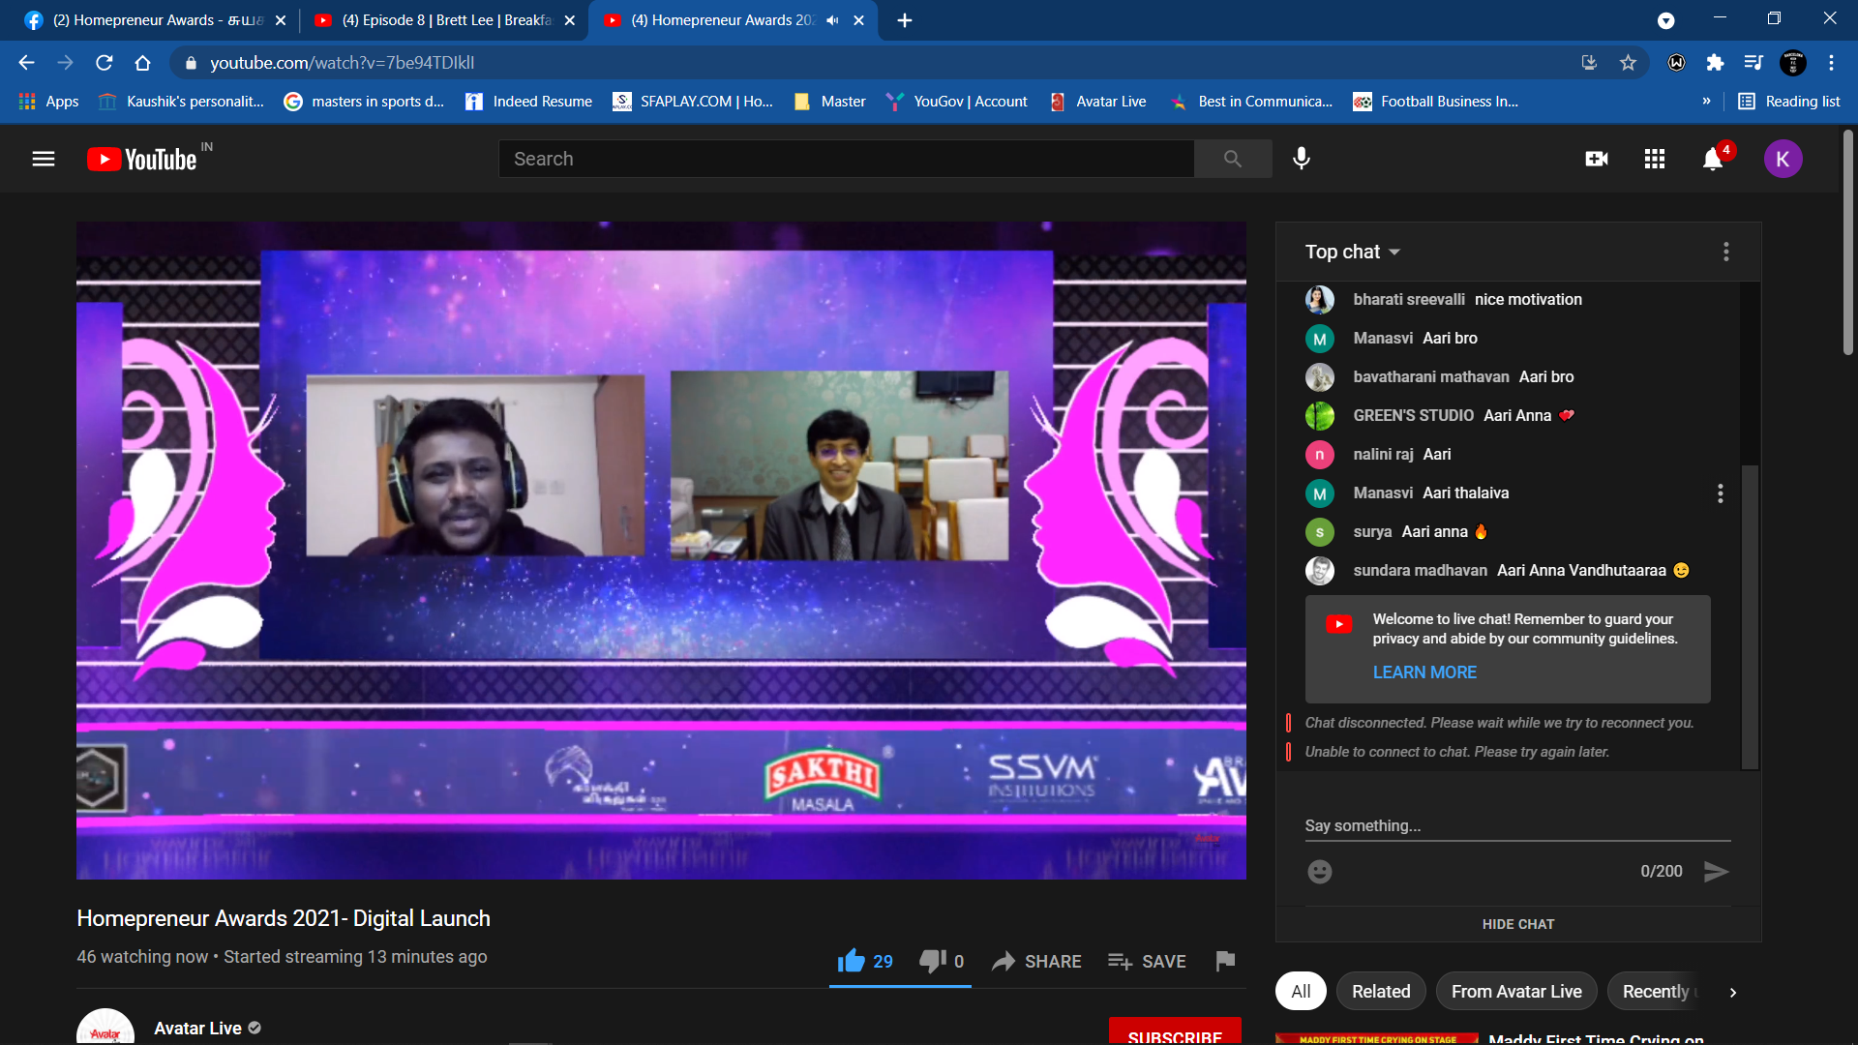Click the chat messages scrollbar
Screen dimensions: 1858x1045
click(1750, 617)
